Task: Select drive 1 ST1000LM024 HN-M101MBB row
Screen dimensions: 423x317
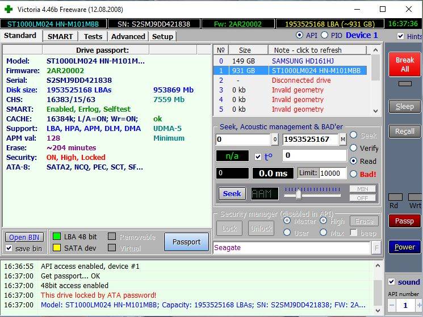Action: pyautogui.click(x=290, y=70)
